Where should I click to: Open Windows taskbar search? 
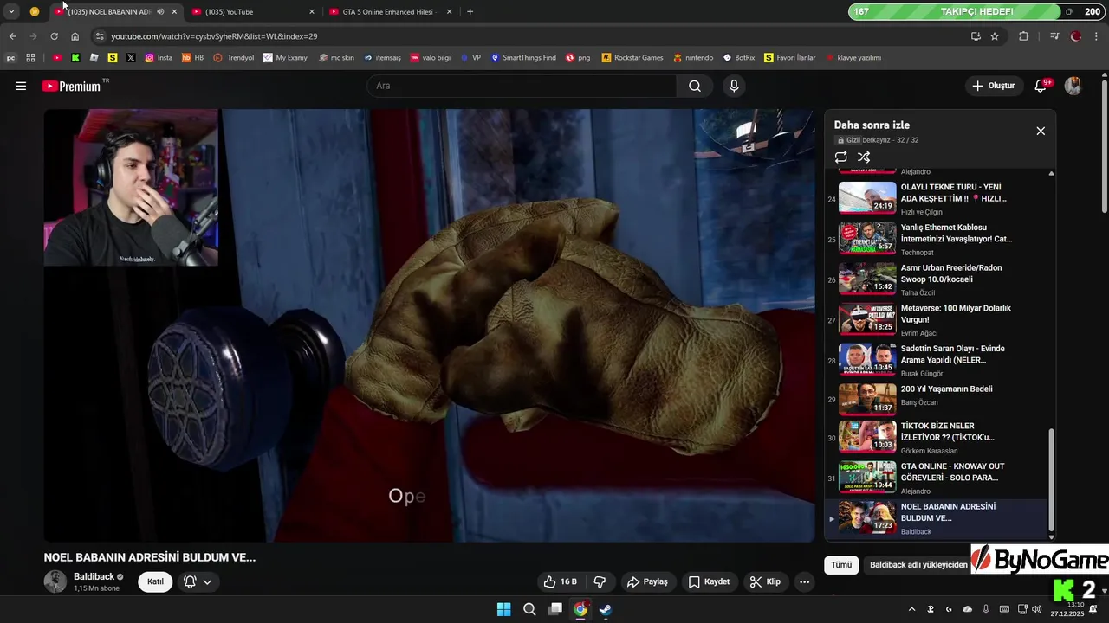coord(529,609)
